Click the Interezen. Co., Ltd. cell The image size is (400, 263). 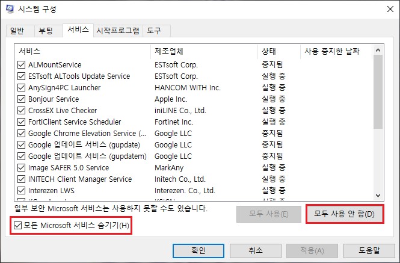185,191
